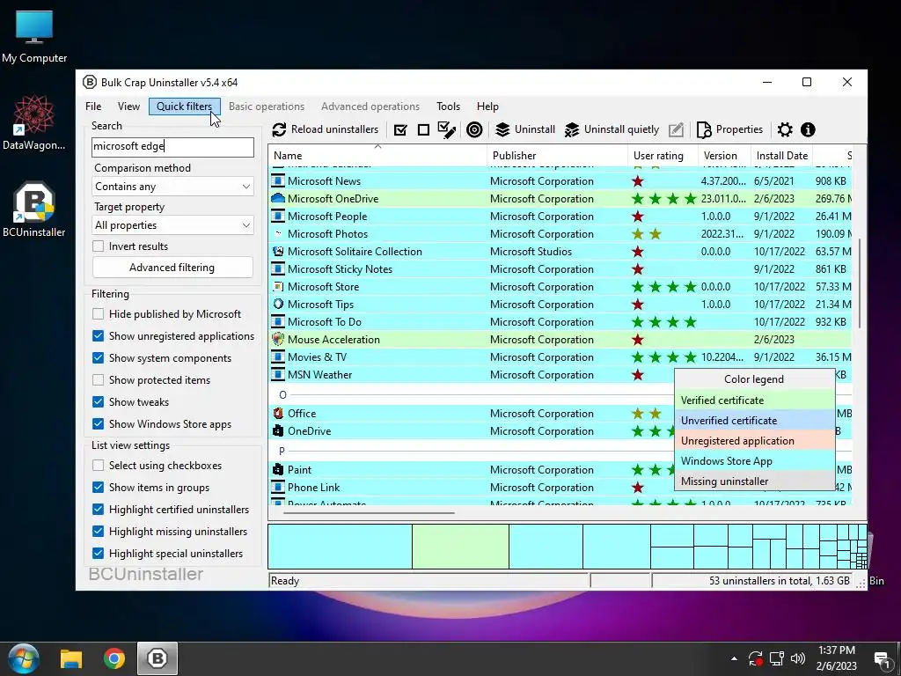Viewport: 901px width, 676px height.
Task: Uncheck Highlight missing uninstallers
Action: (99, 531)
